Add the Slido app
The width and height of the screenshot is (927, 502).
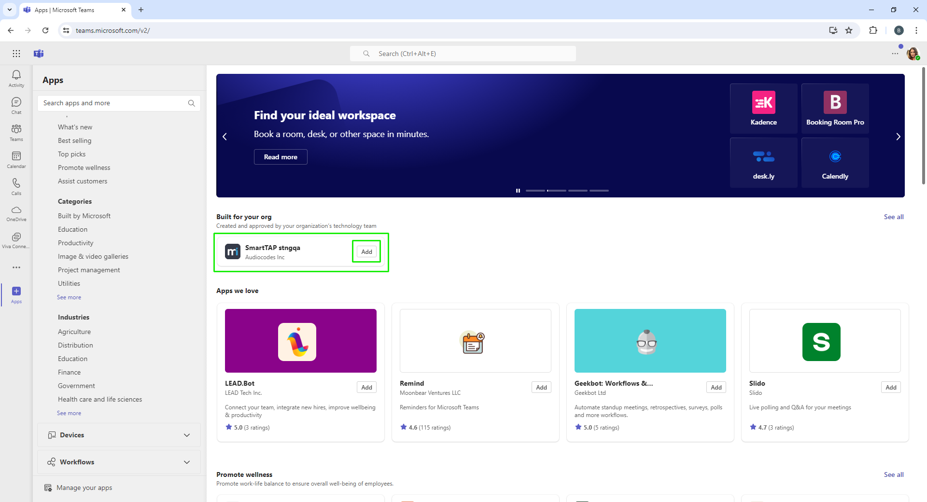891,387
